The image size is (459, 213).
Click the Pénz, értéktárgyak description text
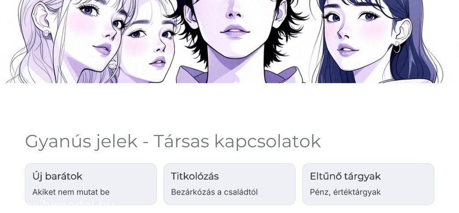pos(345,192)
